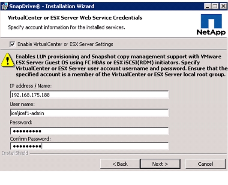The width and height of the screenshot is (228, 185).
Task: Go to the Next step
Action: [x=160, y=164]
